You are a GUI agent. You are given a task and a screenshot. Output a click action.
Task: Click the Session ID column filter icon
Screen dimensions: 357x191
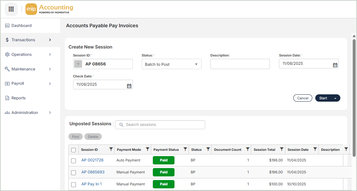(x=111, y=149)
